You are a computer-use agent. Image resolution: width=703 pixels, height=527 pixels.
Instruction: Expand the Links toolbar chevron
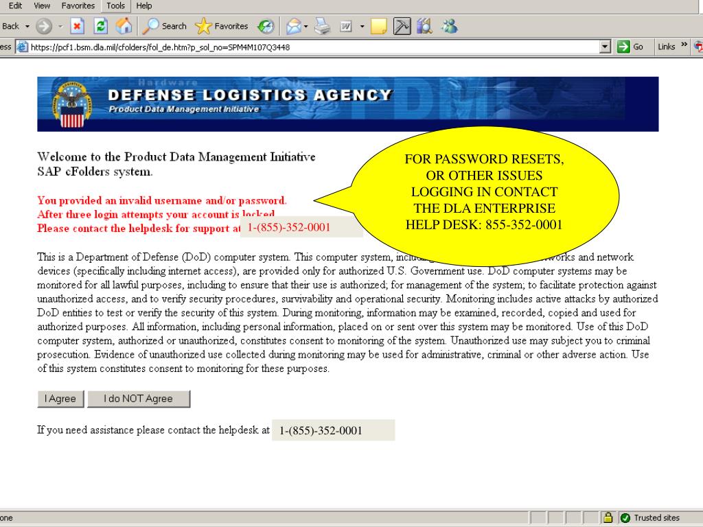[684, 45]
